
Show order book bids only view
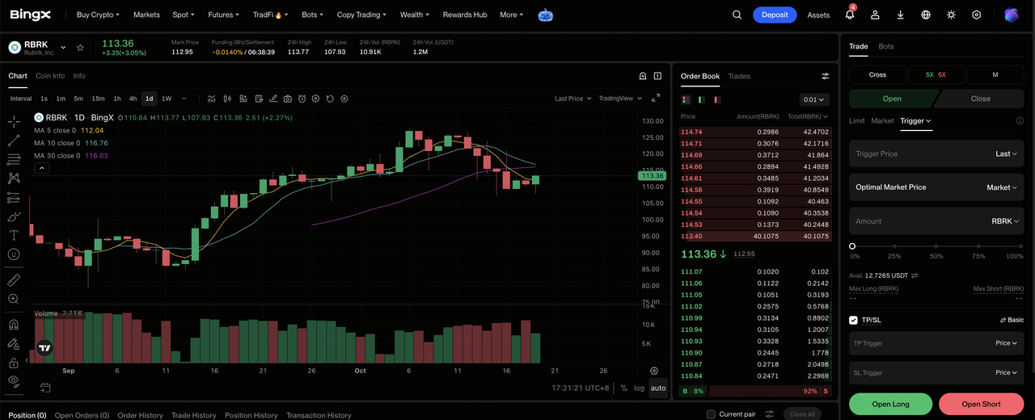click(701, 99)
